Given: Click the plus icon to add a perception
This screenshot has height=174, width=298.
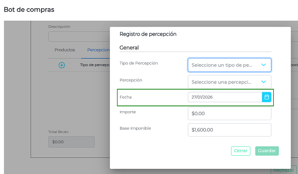Looking at the screenshot, I should (x=62, y=65).
